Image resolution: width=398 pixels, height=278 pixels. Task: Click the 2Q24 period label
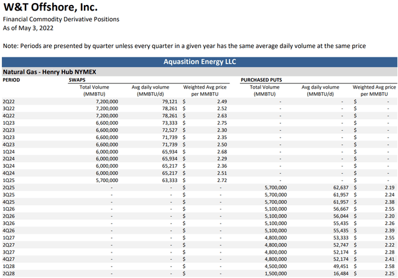[x=9, y=159]
